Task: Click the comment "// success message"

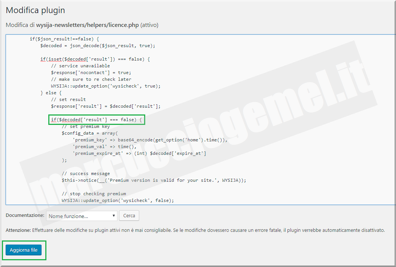Action: click(86, 174)
